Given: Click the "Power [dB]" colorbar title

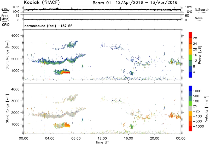Looking at the screenshot, I should click(199, 55).
